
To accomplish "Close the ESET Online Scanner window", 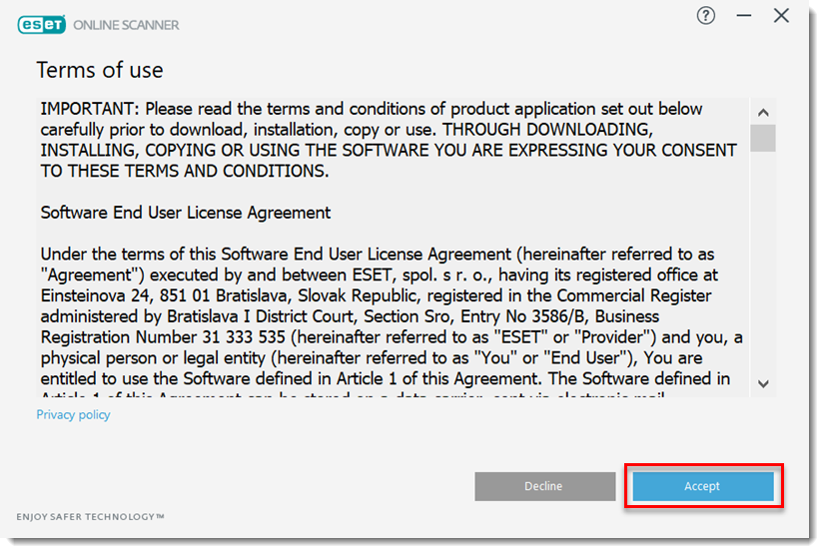I will tap(781, 16).
